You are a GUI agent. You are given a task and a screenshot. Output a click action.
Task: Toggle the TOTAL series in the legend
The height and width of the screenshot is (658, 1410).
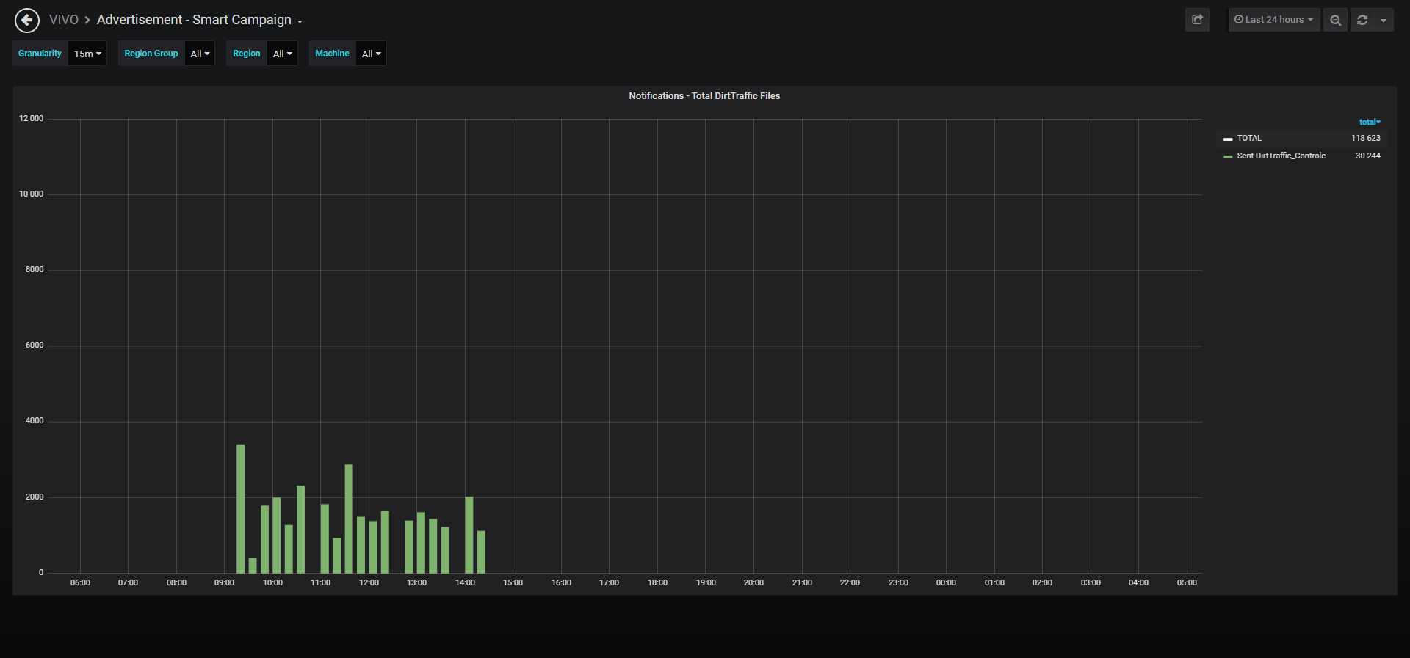click(x=1249, y=138)
